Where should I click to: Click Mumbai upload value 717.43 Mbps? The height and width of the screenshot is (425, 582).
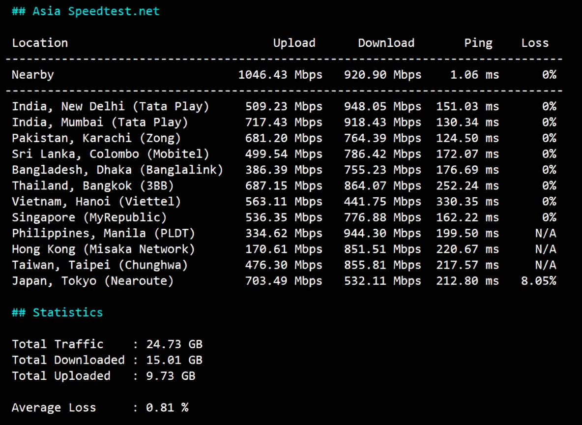click(284, 122)
